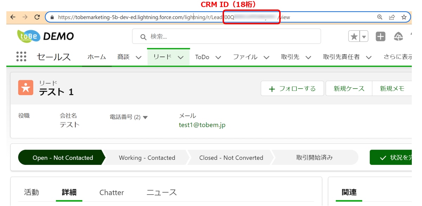The width and height of the screenshot is (422, 206).
Task: Click the toBe DEMO logo
Action: click(x=45, y=36)
